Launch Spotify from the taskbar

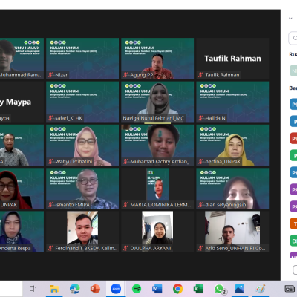(x=137, y=289)
